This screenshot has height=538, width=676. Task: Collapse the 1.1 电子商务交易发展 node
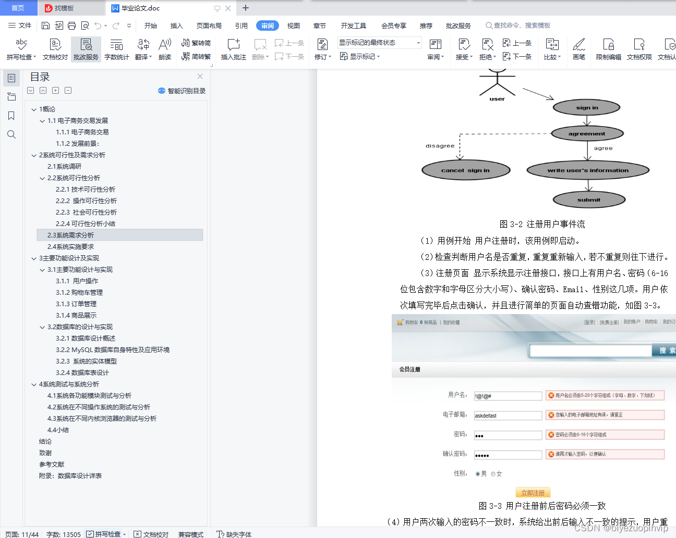[42, 121]
